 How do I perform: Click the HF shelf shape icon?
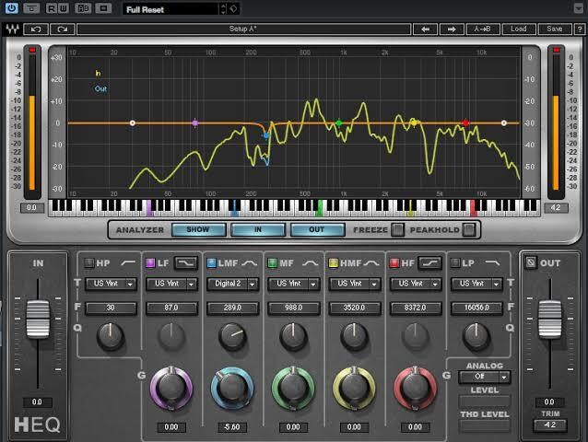point(429,263)
